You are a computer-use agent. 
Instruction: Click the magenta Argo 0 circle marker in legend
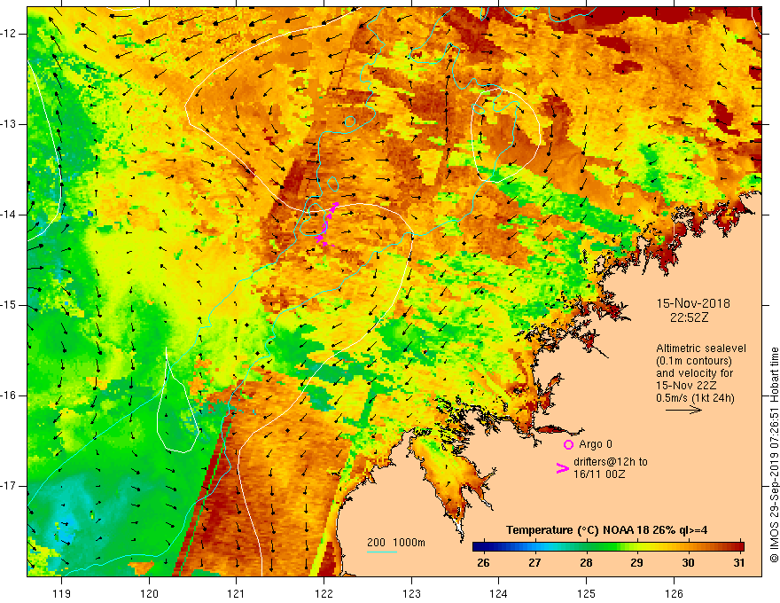click(568, 445)
